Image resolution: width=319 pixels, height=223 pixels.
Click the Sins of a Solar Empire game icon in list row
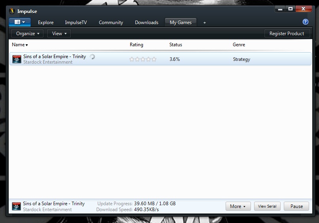pyautogui.click(x=17, y=59)
